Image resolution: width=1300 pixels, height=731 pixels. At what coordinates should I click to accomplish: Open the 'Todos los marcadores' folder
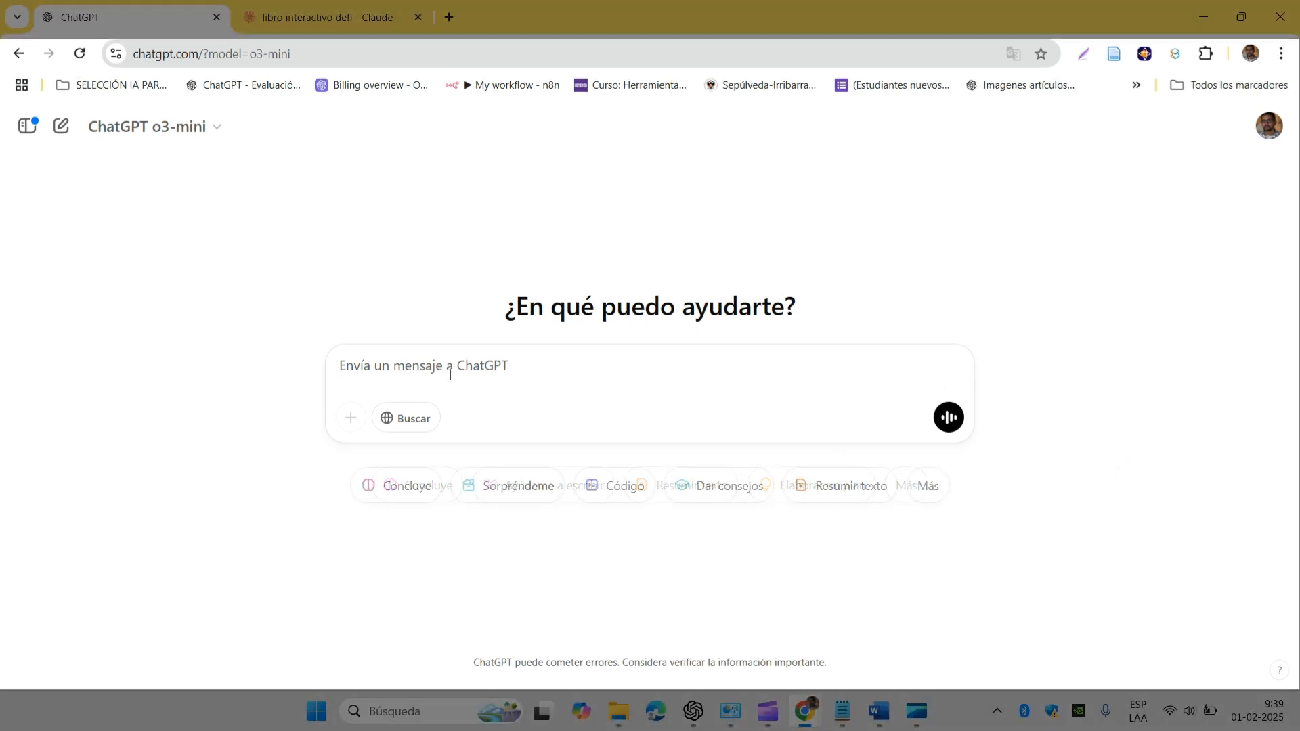[x=1229, y=85]
